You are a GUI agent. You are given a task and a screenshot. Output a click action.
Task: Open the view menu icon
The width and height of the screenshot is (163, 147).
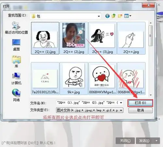128,16
